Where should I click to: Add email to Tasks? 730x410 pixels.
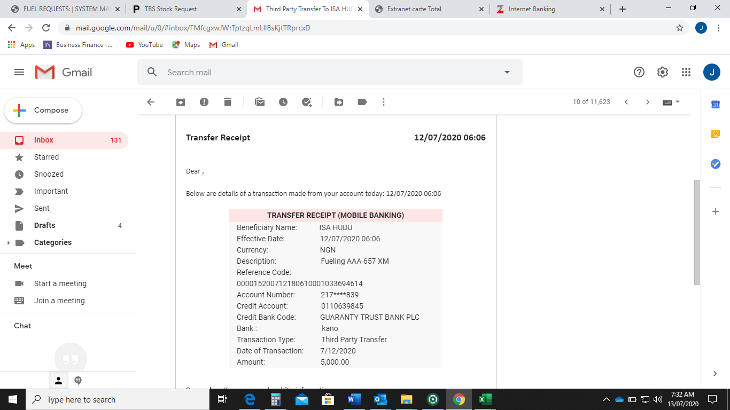[307, 102]
